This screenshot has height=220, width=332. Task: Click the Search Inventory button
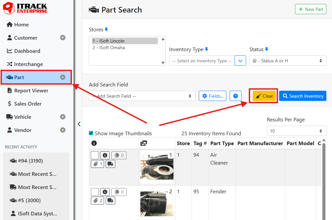tap(303, 96)
